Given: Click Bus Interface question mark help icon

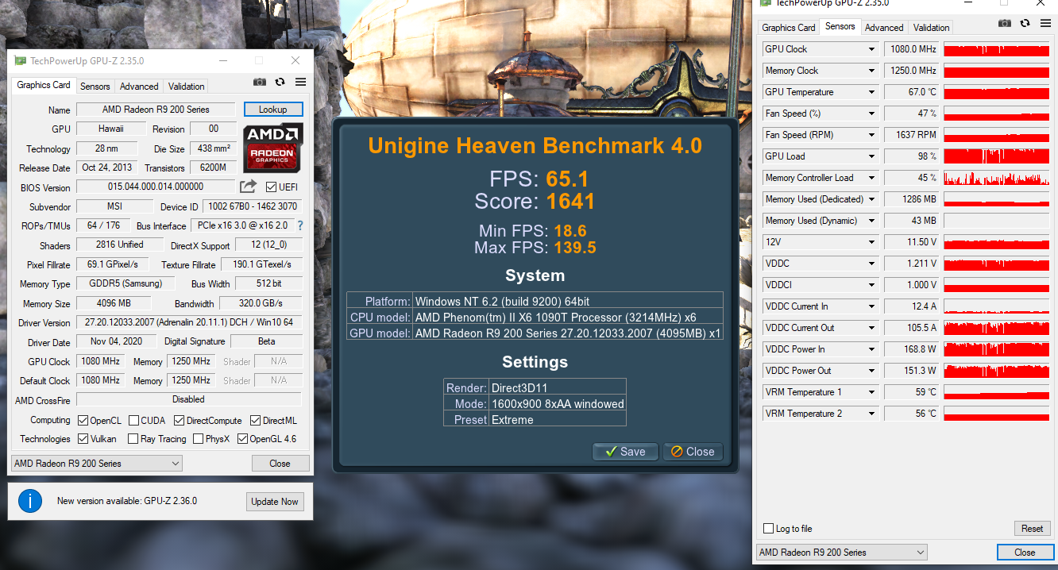Looking at the screenshot, I should (300, 225).
